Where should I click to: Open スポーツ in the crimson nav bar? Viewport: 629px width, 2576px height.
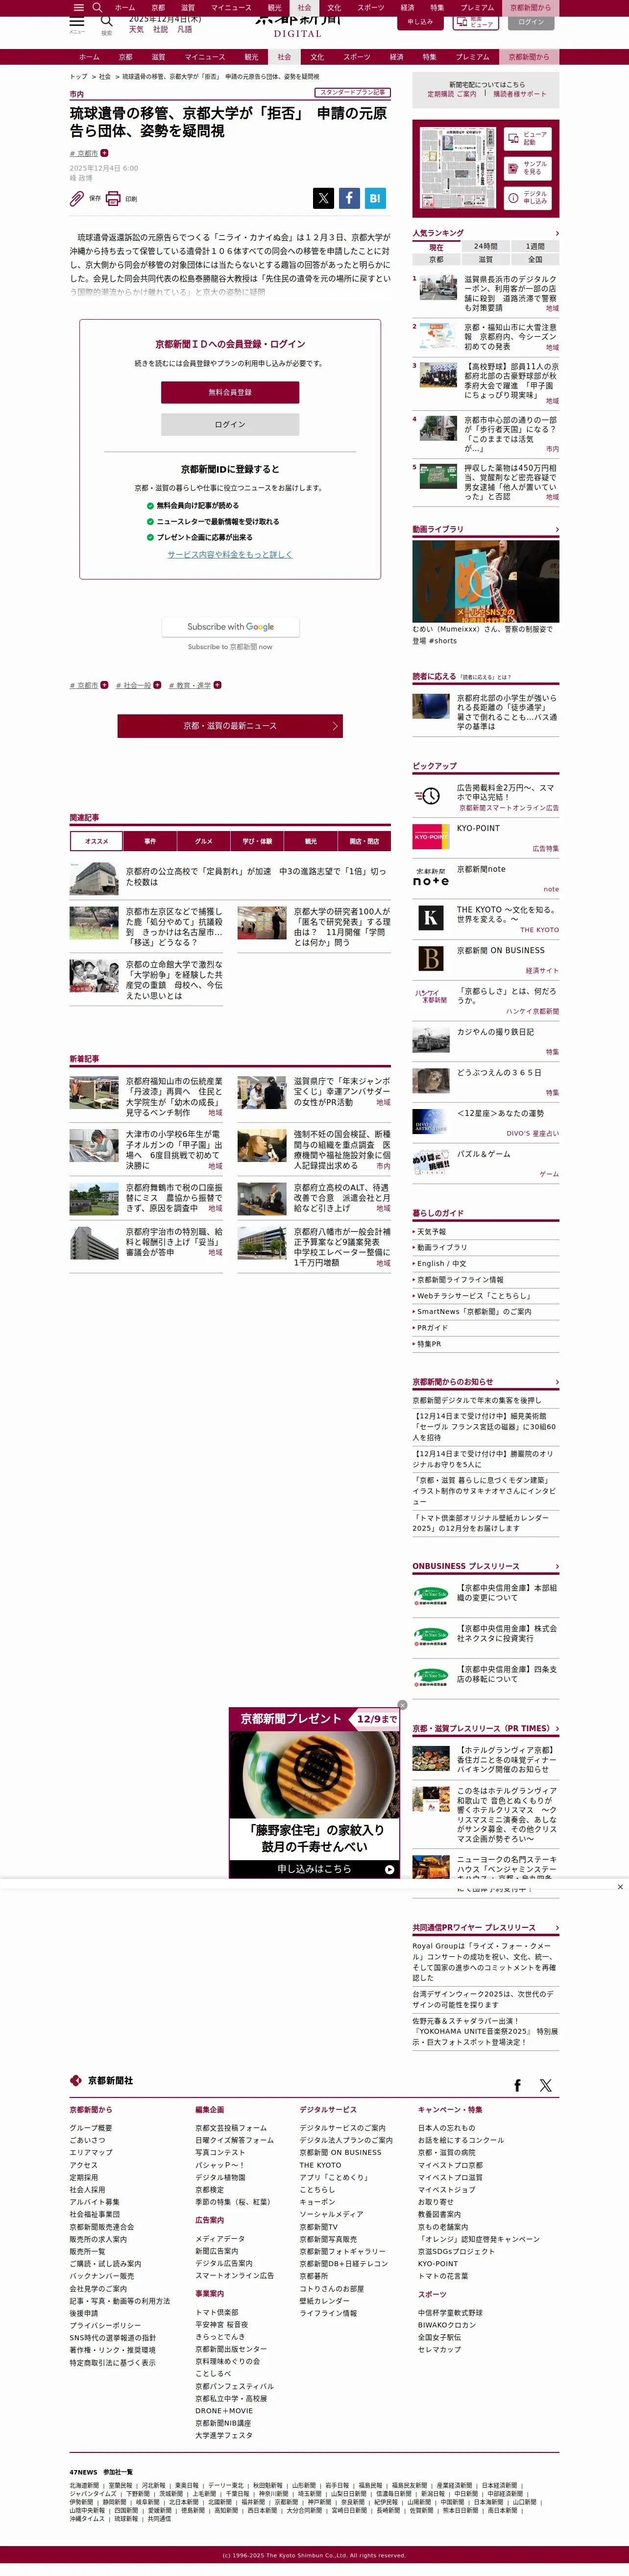click(357, 57)
